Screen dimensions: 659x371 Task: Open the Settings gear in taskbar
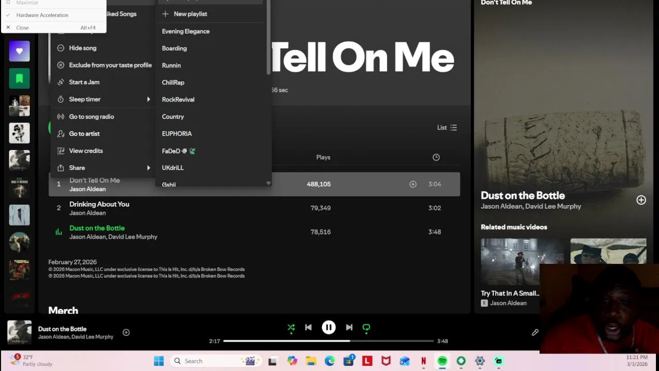coord(480,361)
